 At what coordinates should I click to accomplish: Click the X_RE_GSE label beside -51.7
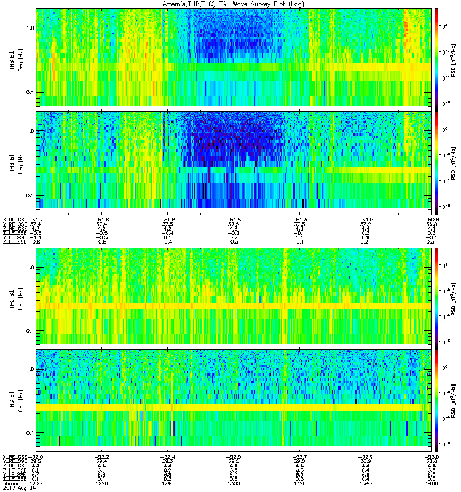[15, 220]
